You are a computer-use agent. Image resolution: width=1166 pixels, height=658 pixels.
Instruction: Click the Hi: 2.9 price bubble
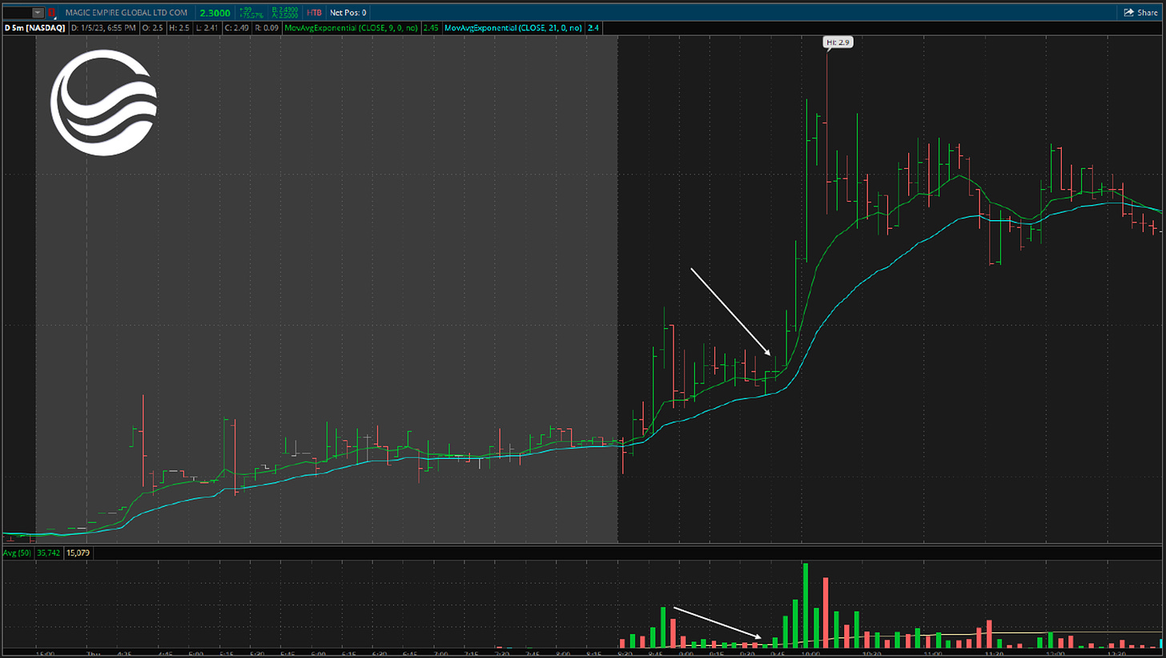click(838, 41)
